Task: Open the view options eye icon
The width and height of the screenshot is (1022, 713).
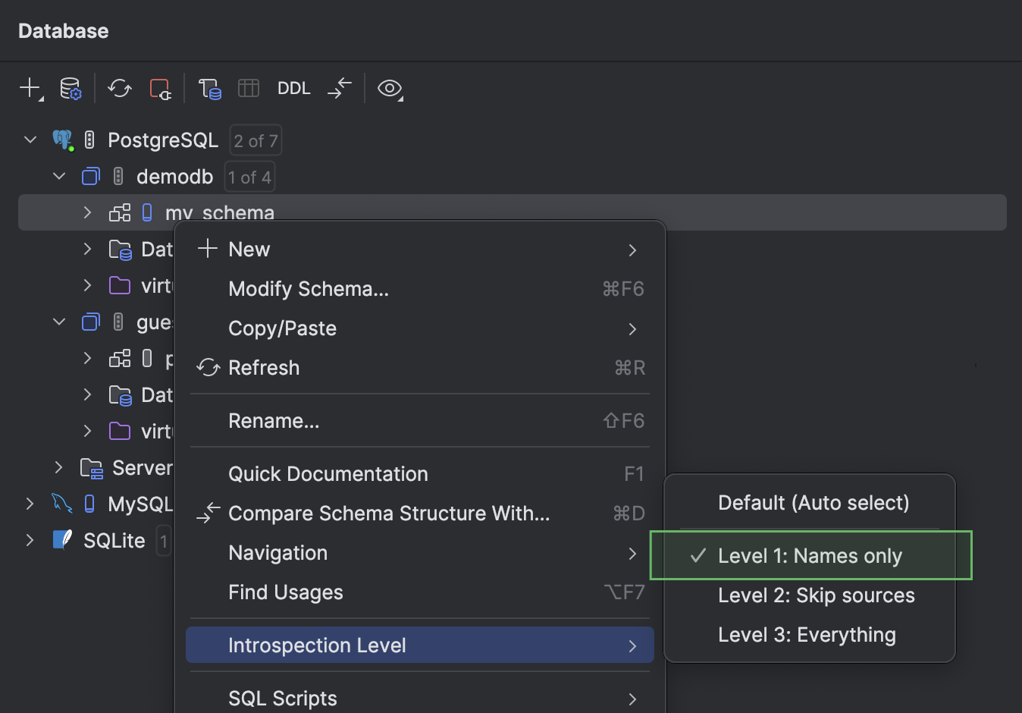Action: [x=389, y=89]
